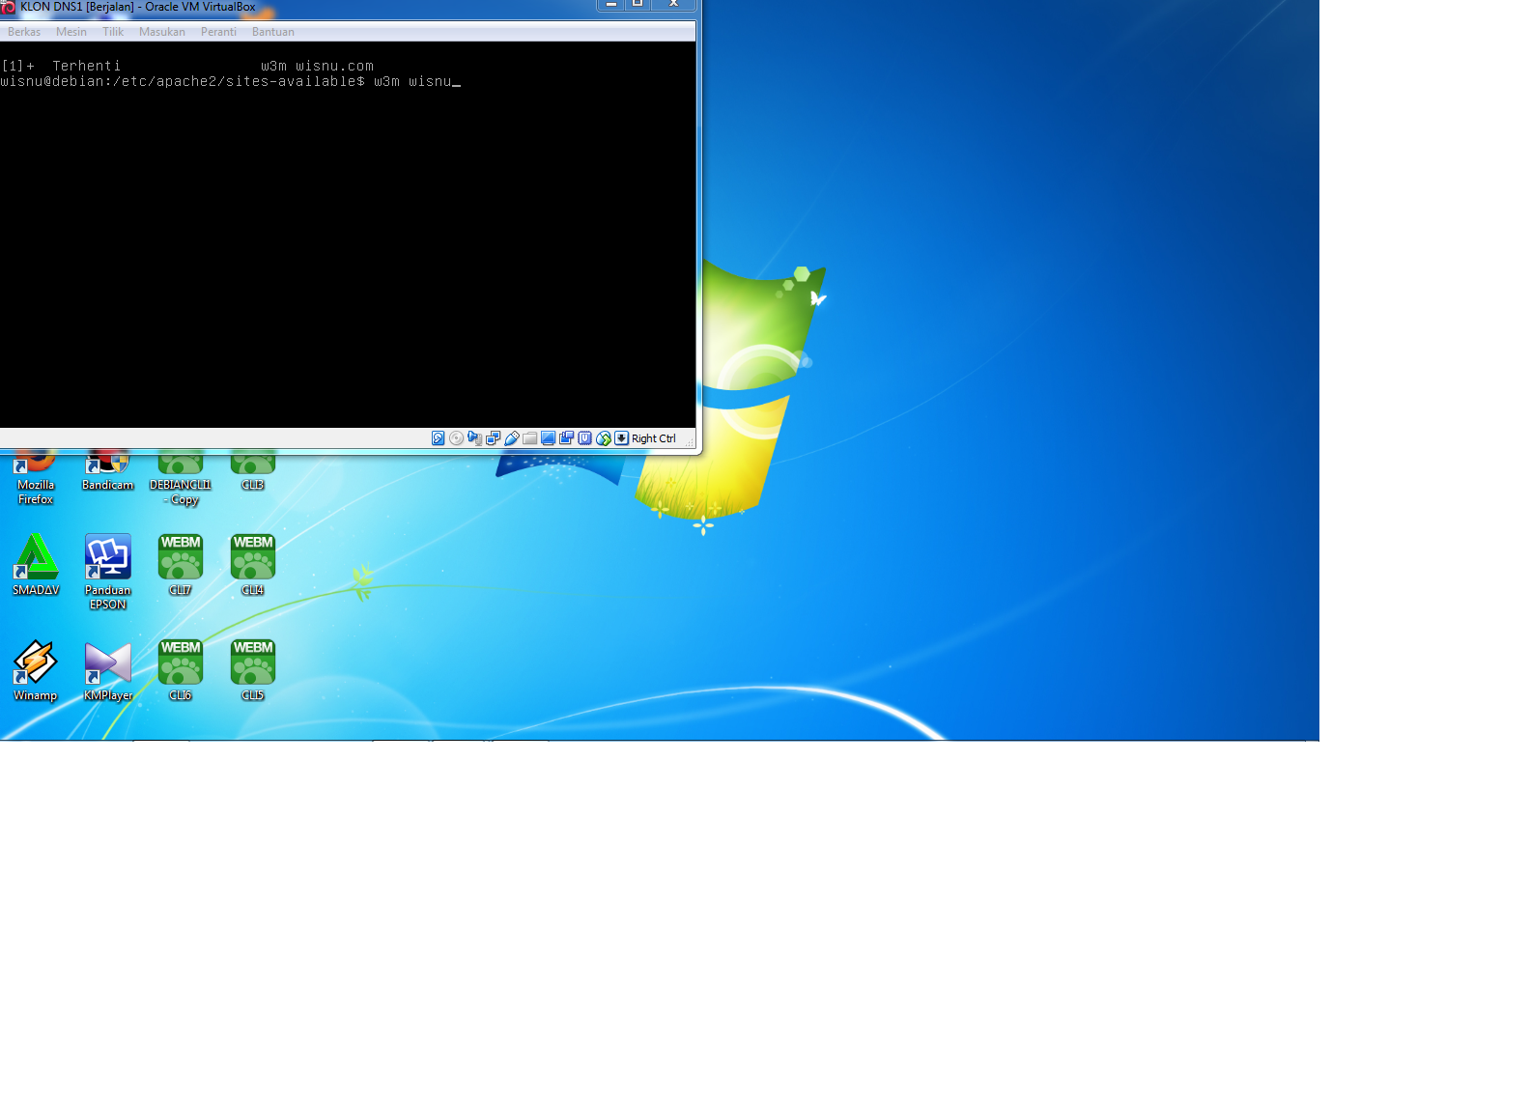
Task: Maximize the KLON DNS1 VirtualBox window
Action: (x=637, y=4)
